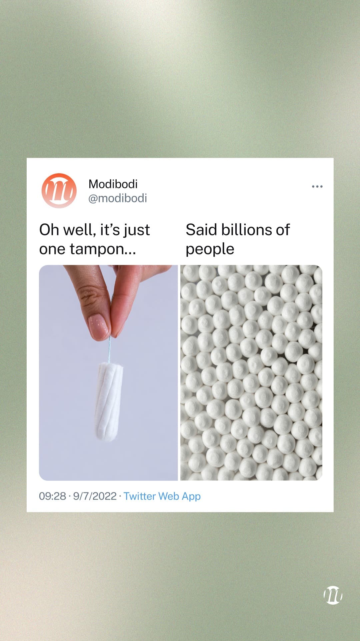Open the Modibodi orange profile avatar
This screenshot has height=641, width=360.
[x=59, y=191]
